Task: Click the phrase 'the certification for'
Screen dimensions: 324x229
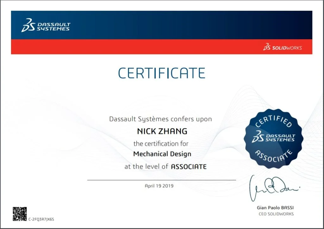Action: point(160,144)
